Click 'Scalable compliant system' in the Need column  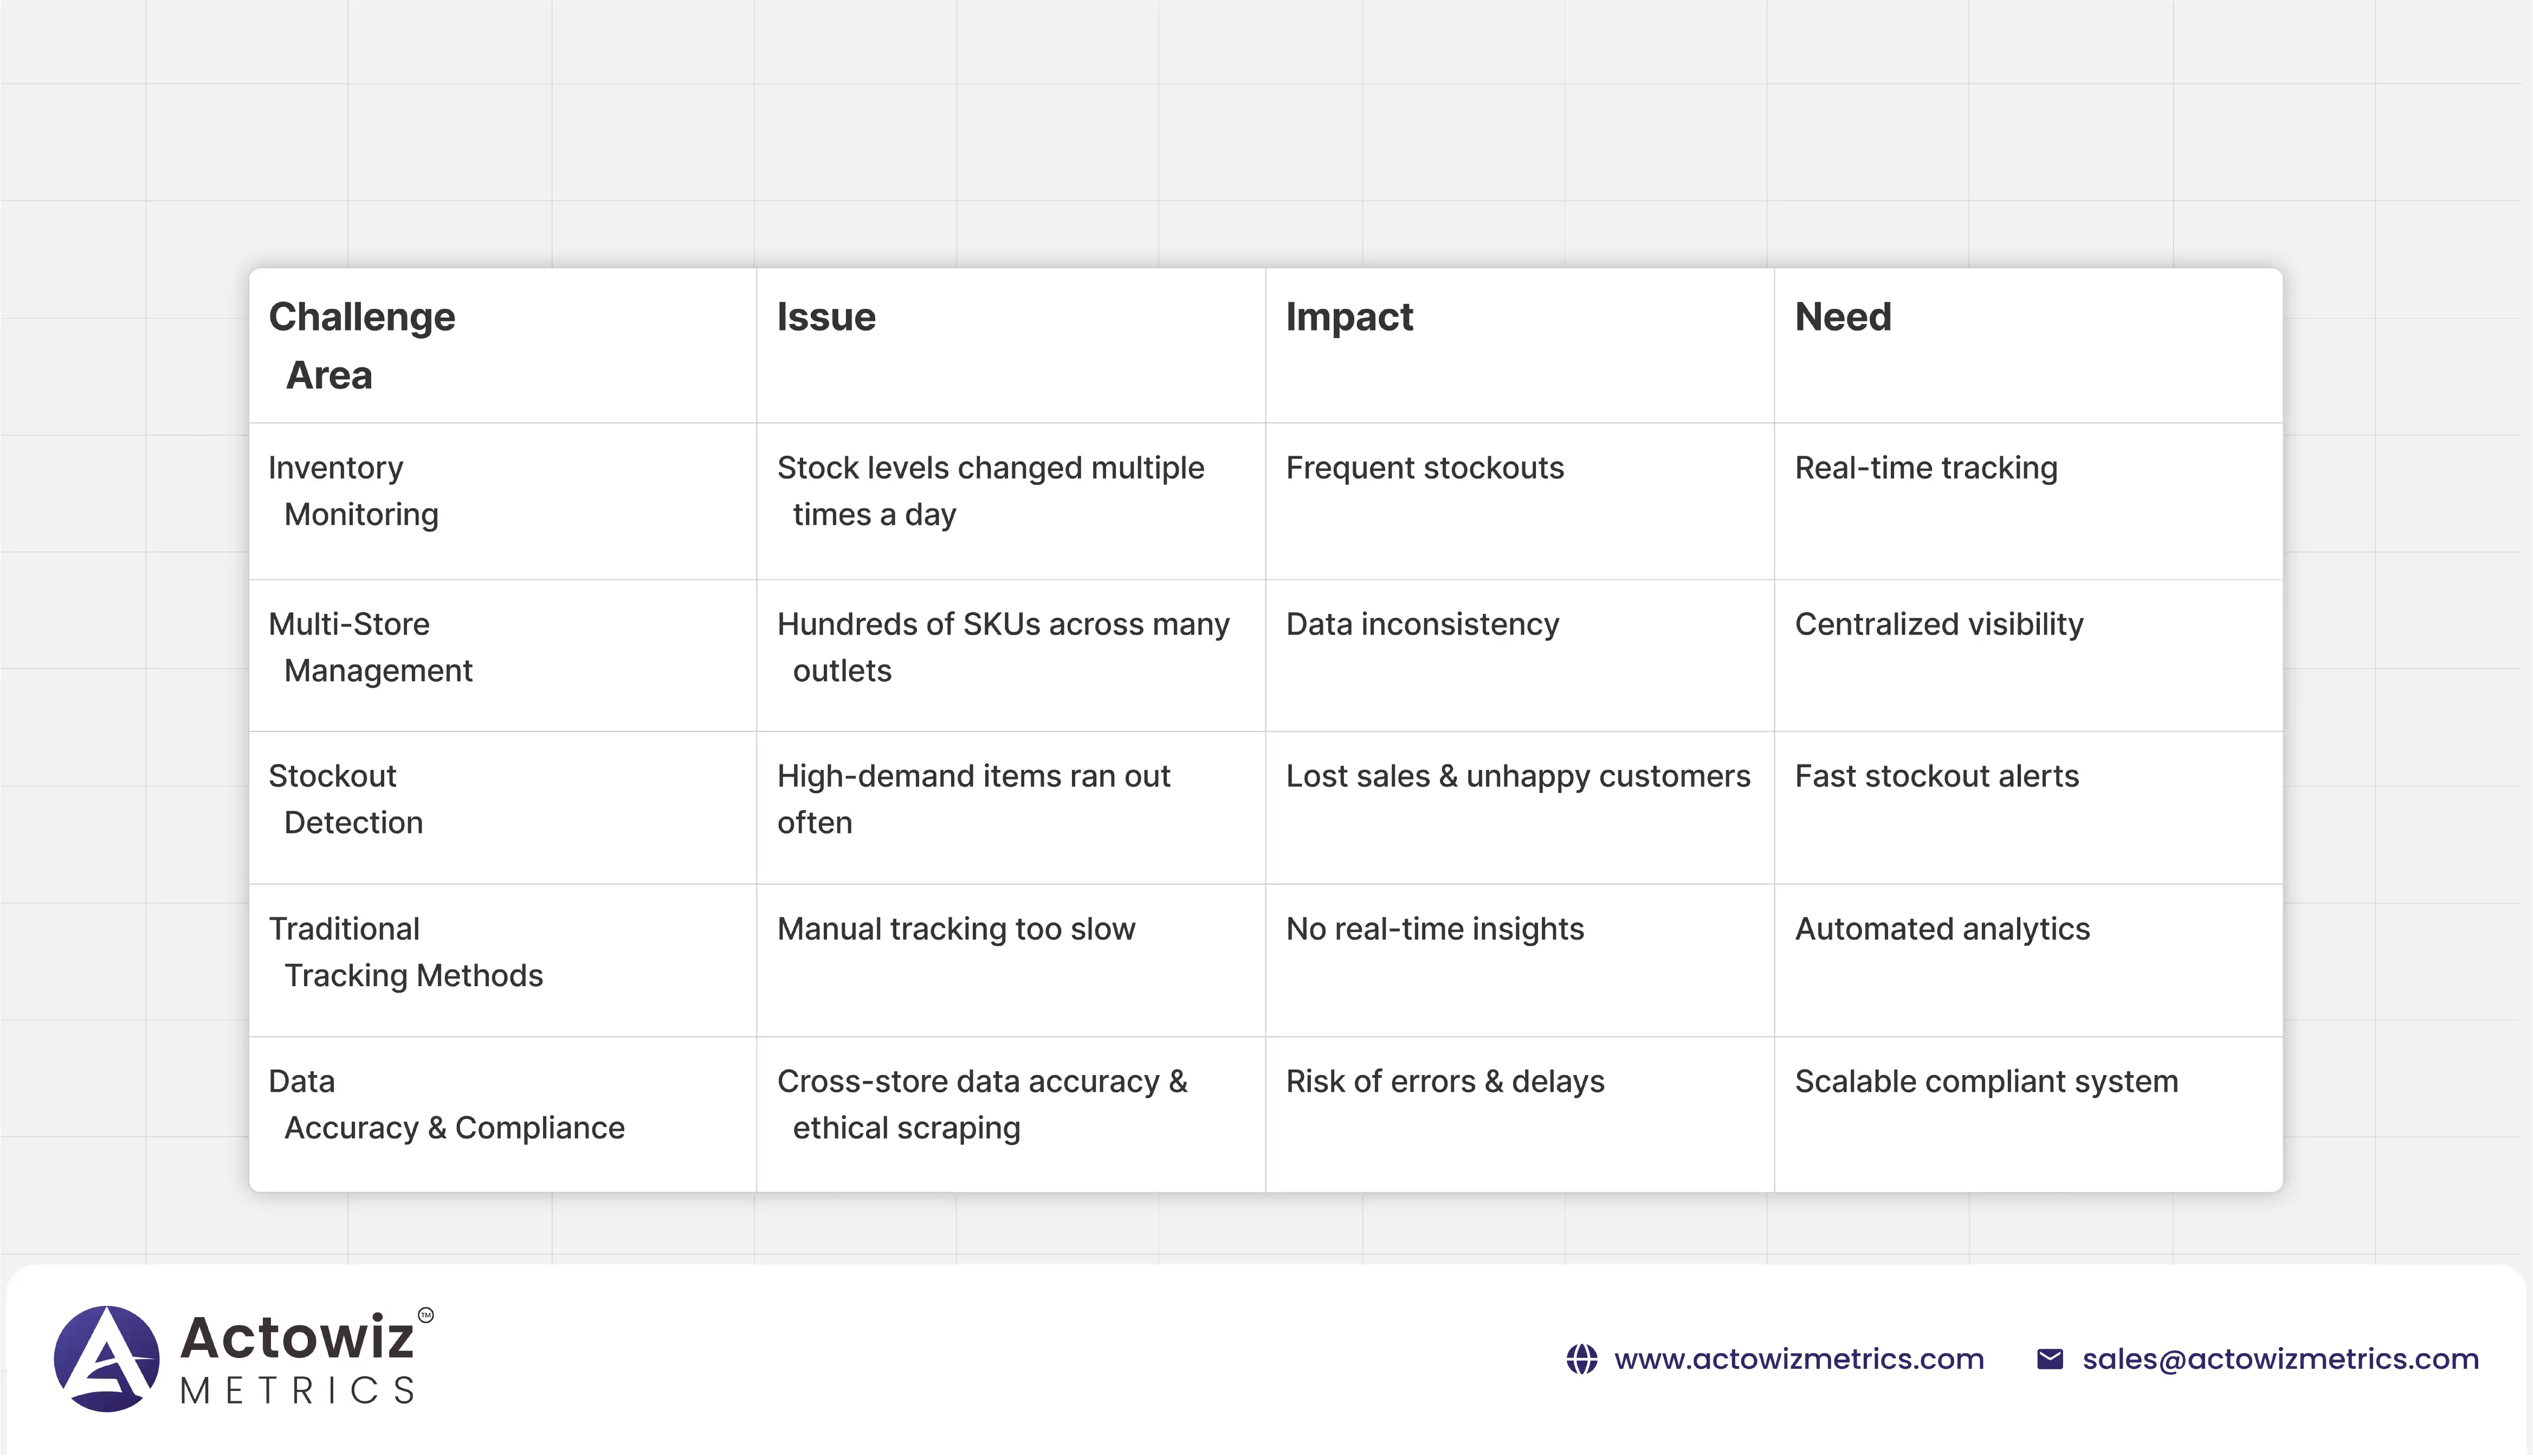tap(1986, 1081)
